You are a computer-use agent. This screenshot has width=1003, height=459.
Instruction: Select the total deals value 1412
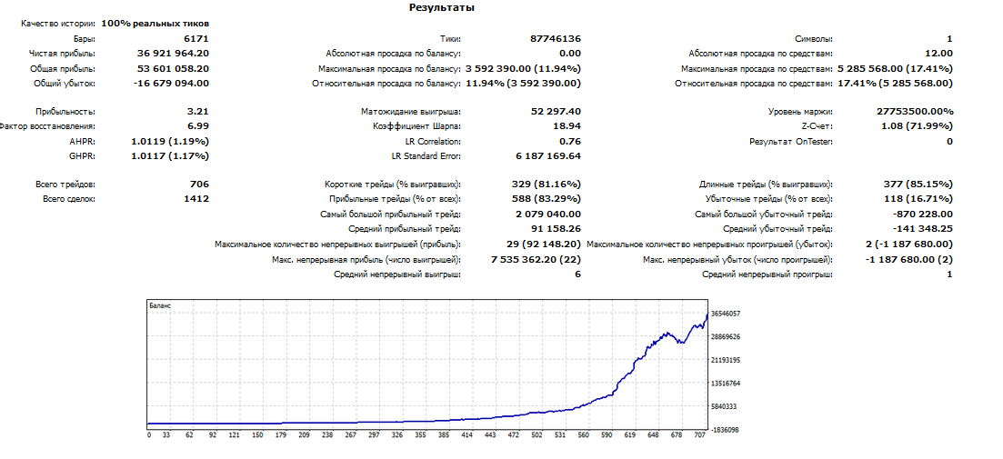click(x=196, y=199)
